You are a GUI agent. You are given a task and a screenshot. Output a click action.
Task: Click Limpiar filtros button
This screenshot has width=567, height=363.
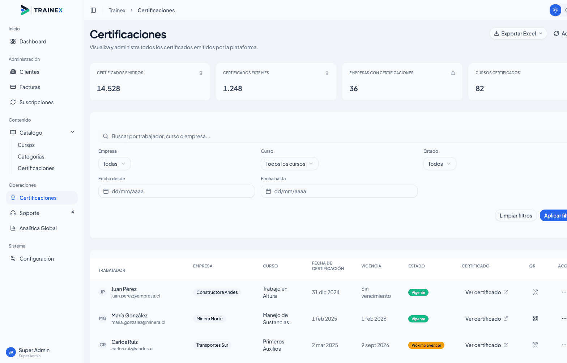point(516,216)
